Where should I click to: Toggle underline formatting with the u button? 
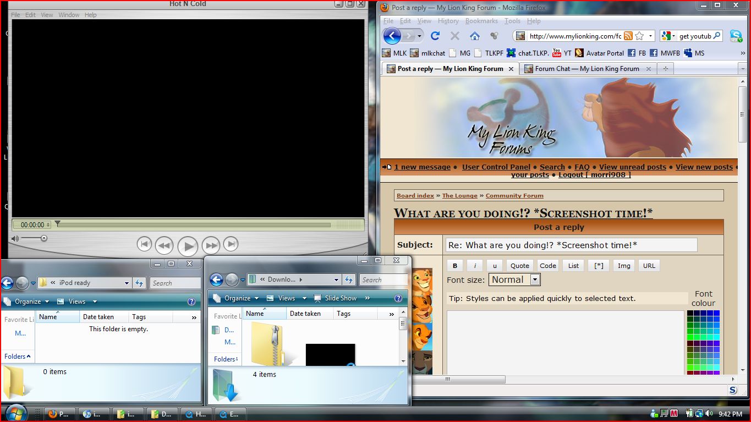coord(495,266)
